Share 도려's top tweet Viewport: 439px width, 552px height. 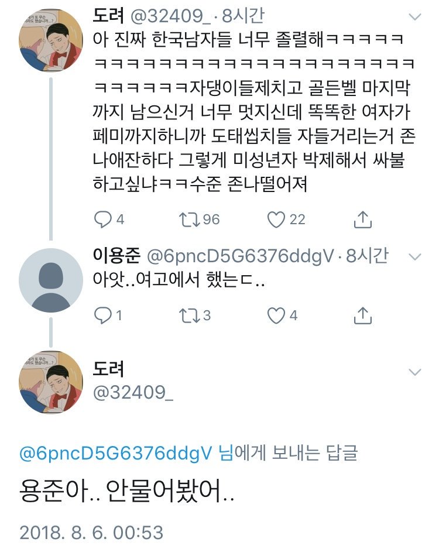[363, 220]
